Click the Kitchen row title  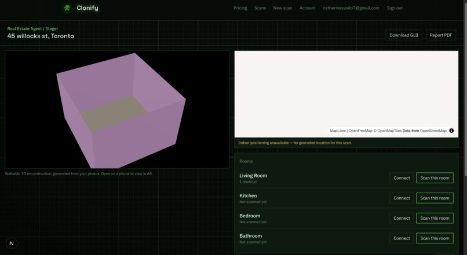(x=248, y=195)
